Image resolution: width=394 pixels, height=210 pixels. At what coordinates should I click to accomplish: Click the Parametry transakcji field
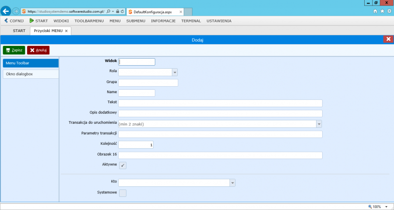[x=220, y=134]
